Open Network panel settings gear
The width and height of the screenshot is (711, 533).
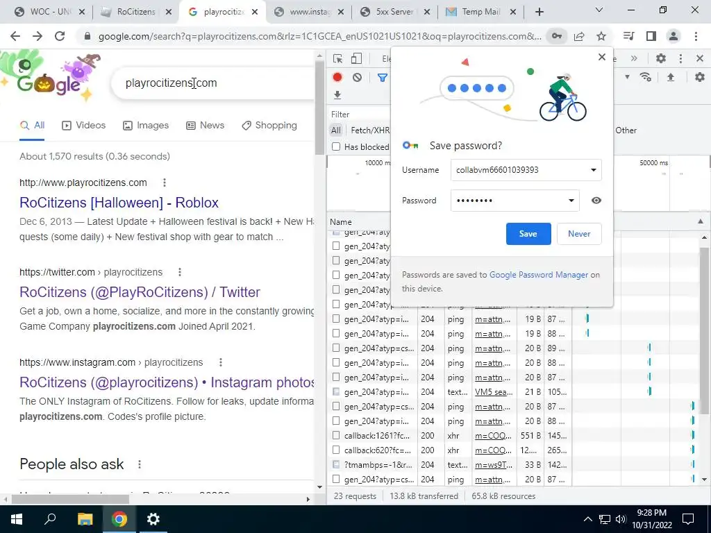point(700,78)
